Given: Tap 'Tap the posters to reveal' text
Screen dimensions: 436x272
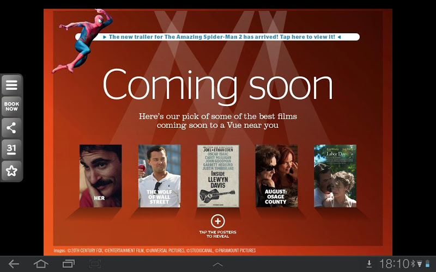Looking at the screenshot, I should [217, 234].
